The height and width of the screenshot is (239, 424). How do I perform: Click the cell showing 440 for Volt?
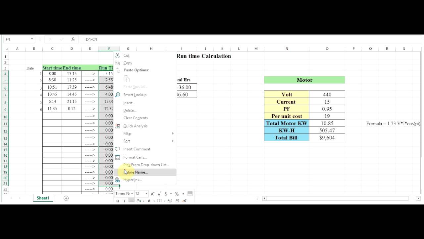click(327, 95)
